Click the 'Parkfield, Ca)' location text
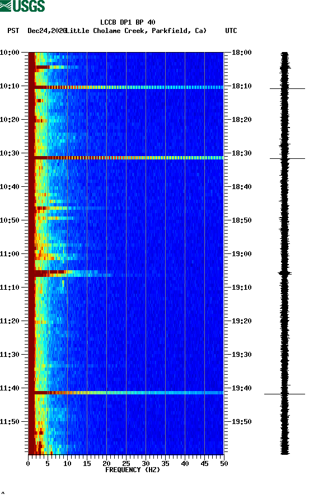The image size is (309, 499). pos(179,31)
